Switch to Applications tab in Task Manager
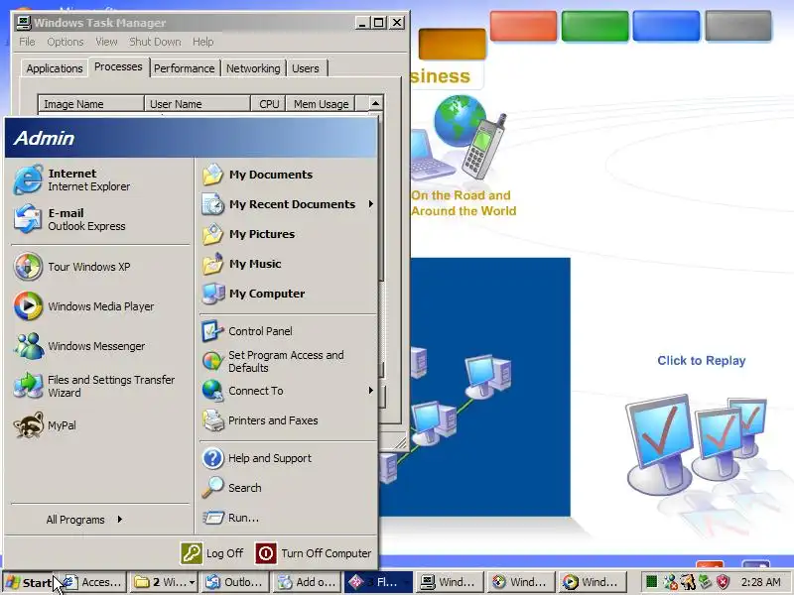Screen dimensions: 794x595 pos(55,68)
